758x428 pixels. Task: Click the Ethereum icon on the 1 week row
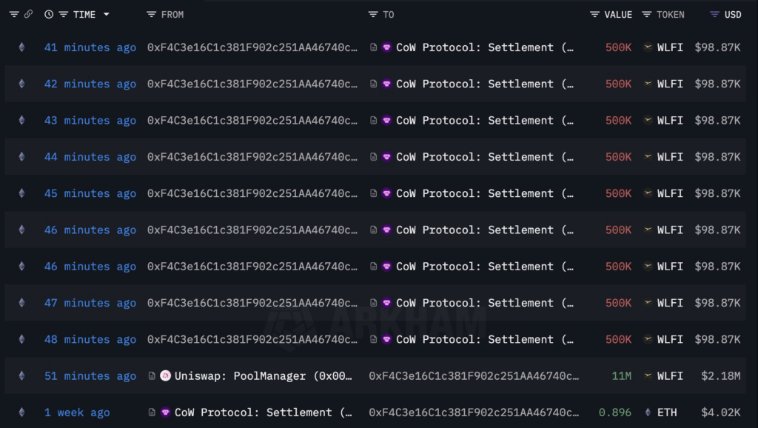(21, 412)
